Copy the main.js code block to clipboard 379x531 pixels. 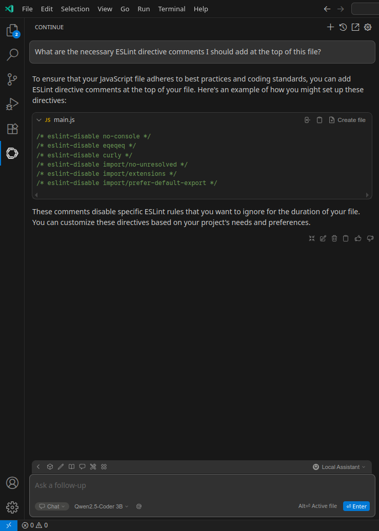tap(320, 120)
